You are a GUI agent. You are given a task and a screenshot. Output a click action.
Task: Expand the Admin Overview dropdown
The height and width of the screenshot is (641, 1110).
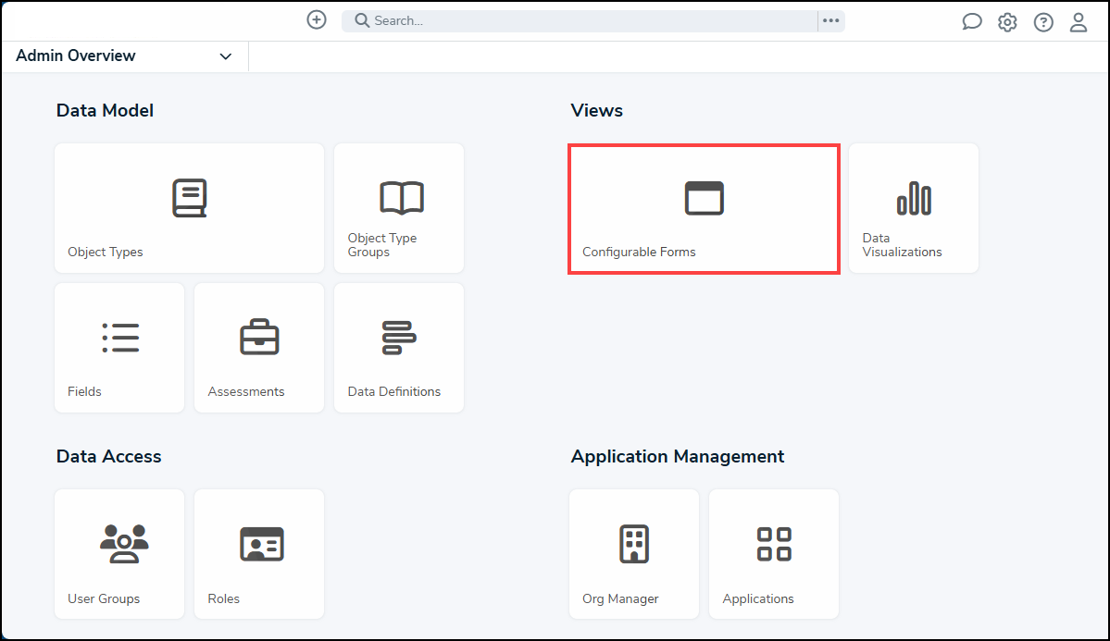pos(225,56)
